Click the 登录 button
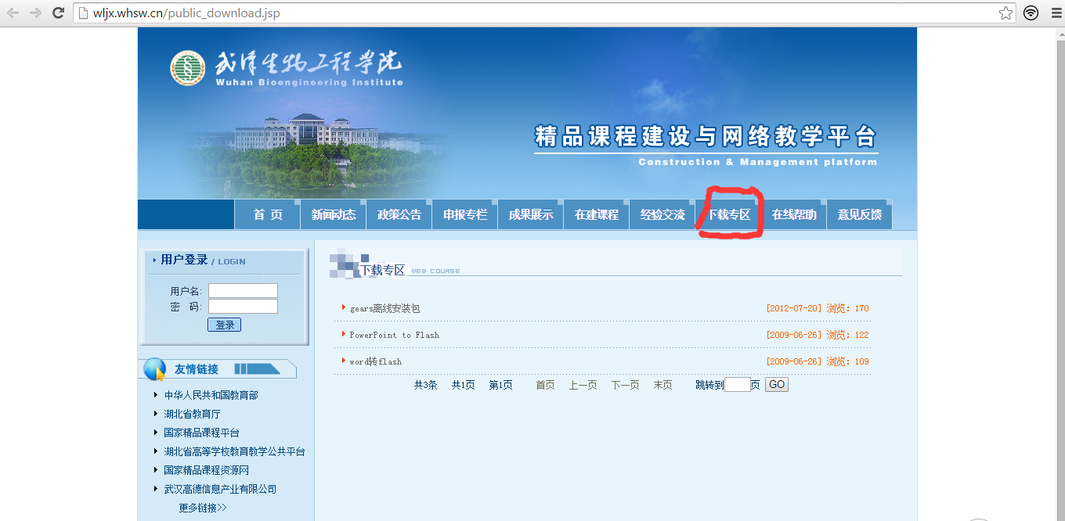This screenshot has width=1065, height=521. (224, 325)
